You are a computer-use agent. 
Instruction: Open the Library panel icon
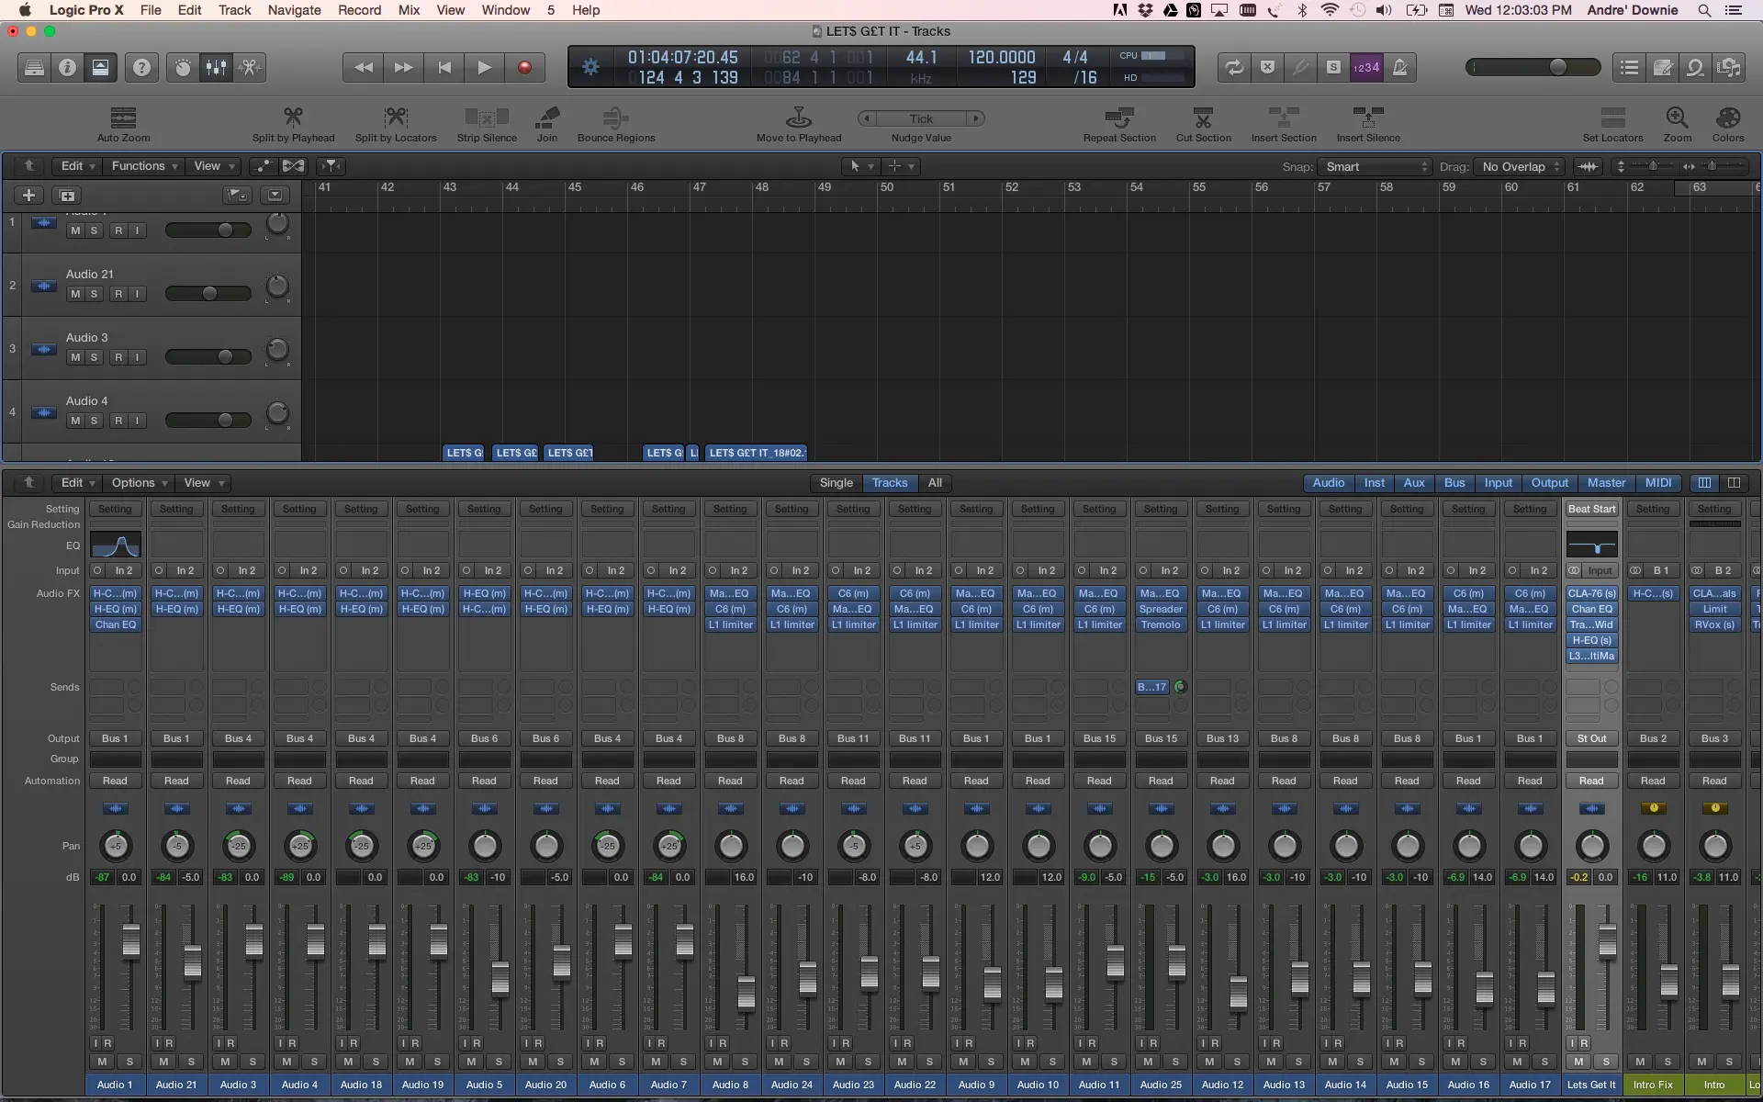(x=34, y=68)
